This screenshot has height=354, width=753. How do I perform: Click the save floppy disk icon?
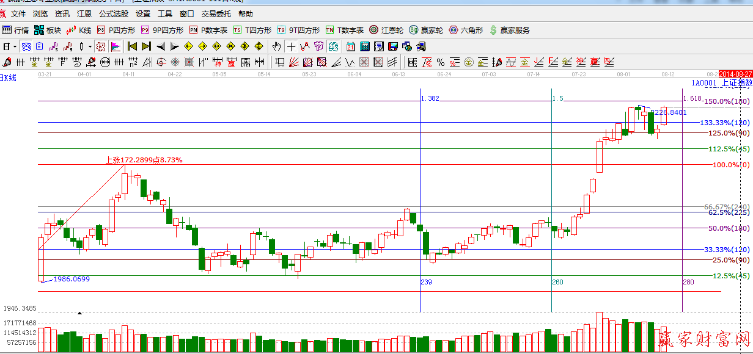(x=392, y=46)
